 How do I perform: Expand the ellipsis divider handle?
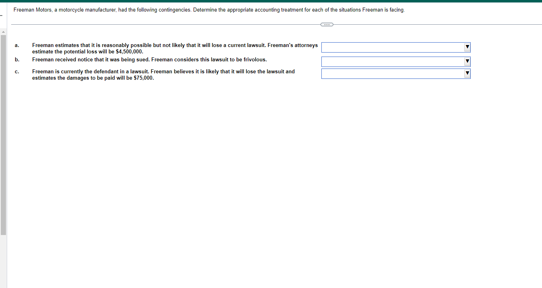click(327, 25)
